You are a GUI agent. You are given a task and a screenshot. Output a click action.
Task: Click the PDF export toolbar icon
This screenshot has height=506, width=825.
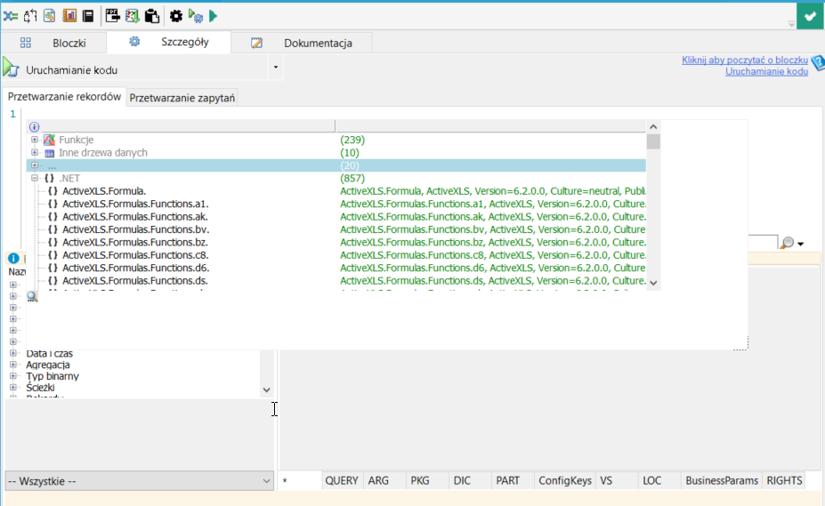(x=112, y=16)
